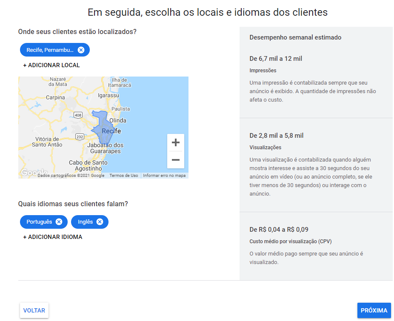This screenshot has height=321, width=394.
Task: Click Olinda label on the map
Action: click(x=118, y=120)
